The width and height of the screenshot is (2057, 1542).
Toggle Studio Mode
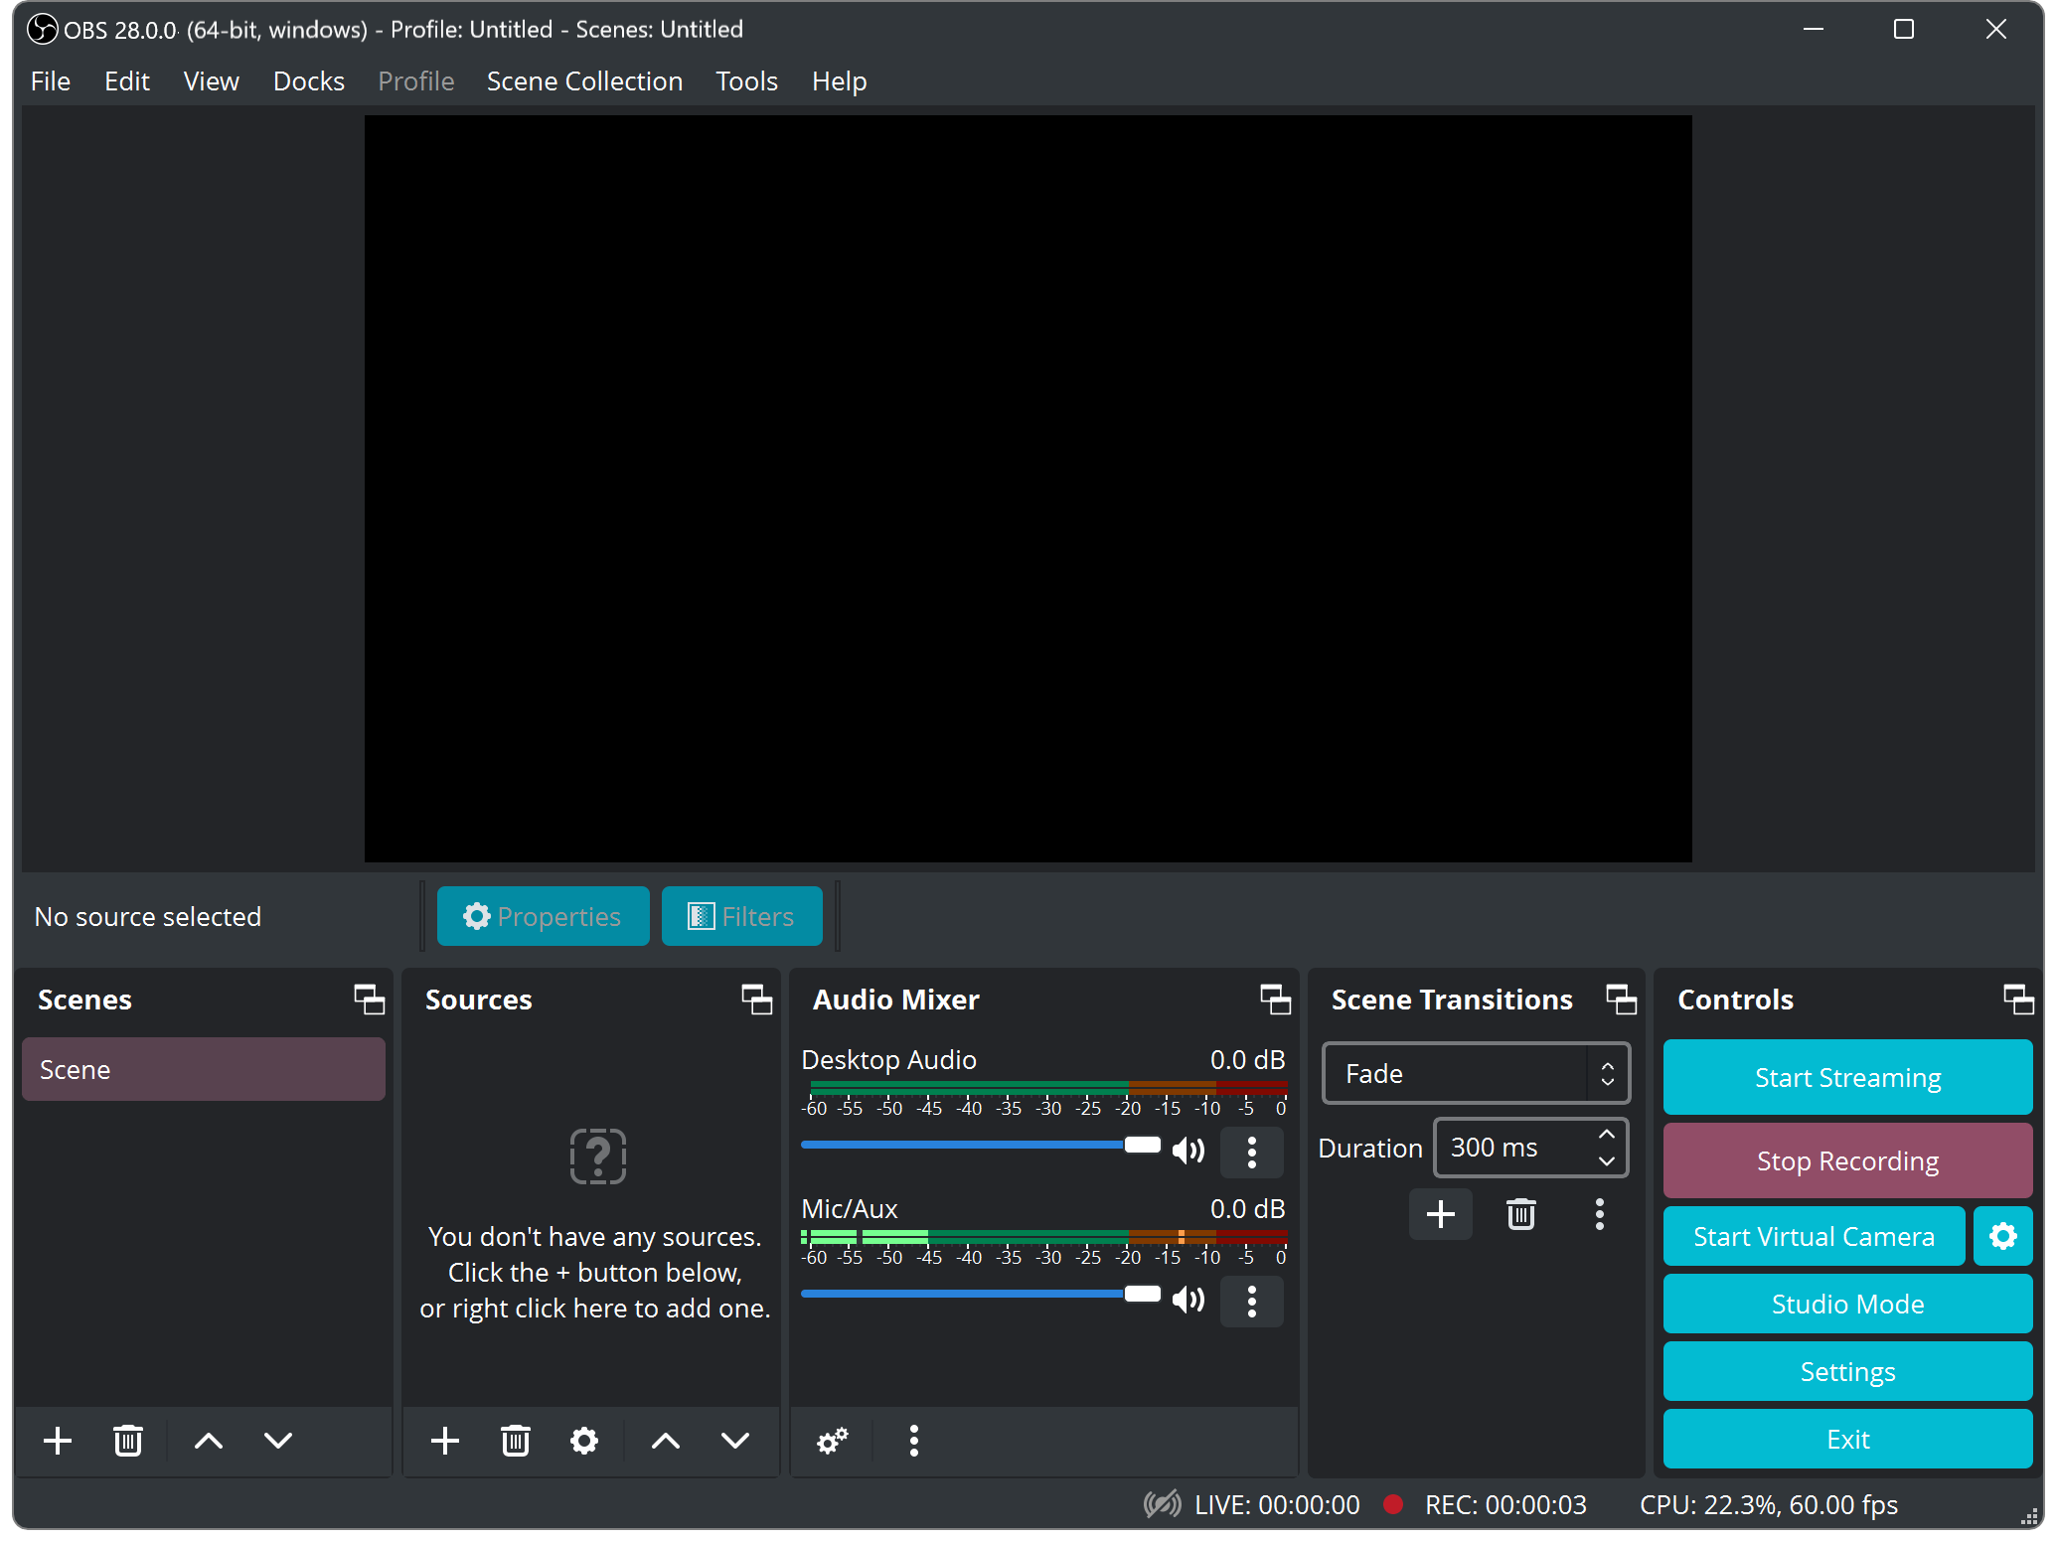[1846, 1304]
